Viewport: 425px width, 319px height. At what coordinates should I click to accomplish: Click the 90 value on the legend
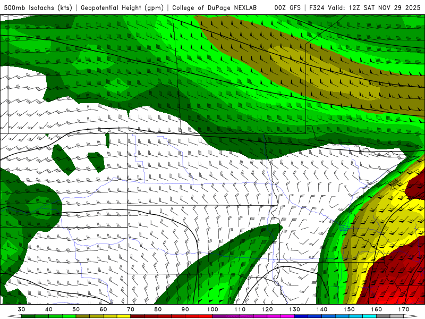185,309
